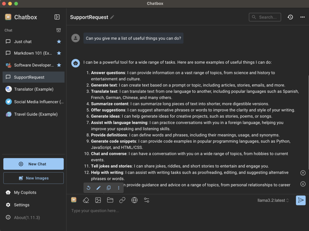Regenerate the response with the retry icon
Viewport: 309px width, 231px height.
pyautogui.click(x=88, y=188)
